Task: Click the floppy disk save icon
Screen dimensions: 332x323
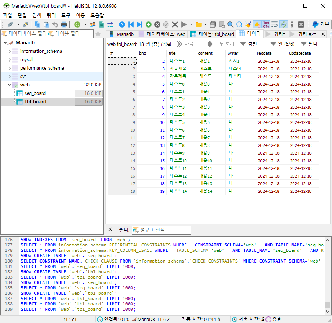Action: pyautogui.click(x=213, y=24)
